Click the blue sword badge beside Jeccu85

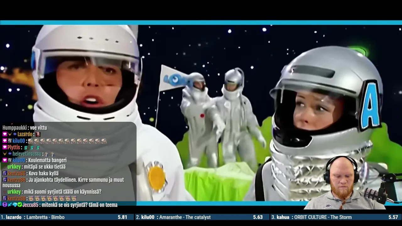click(10, 205)
